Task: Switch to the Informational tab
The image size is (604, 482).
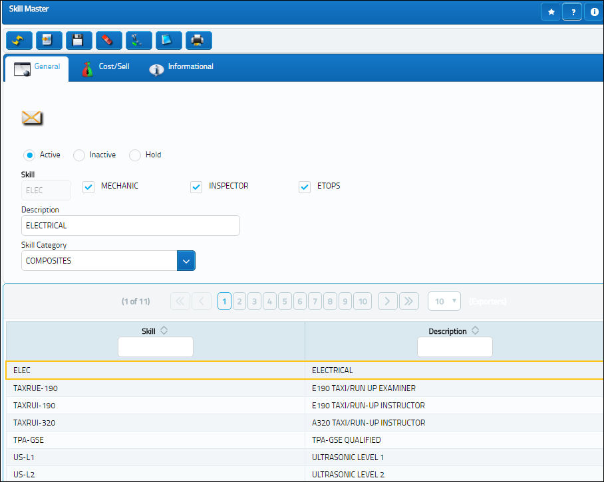Action: click(181, 69)
